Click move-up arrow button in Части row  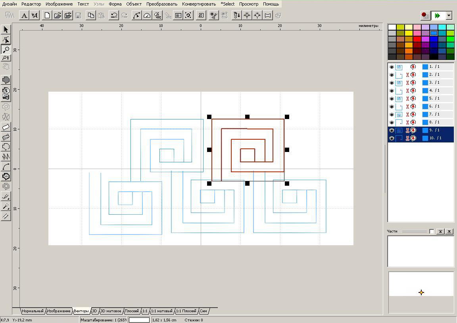(x=440, y=231)
